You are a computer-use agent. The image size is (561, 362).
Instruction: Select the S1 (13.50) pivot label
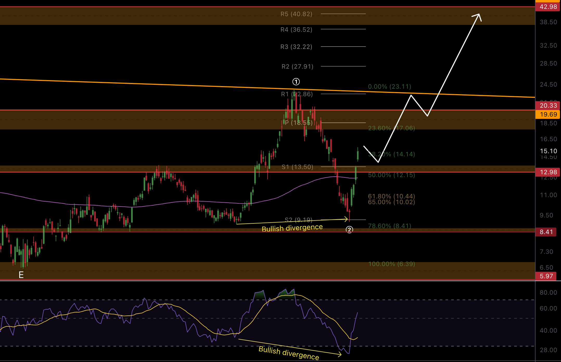point(297,167)
